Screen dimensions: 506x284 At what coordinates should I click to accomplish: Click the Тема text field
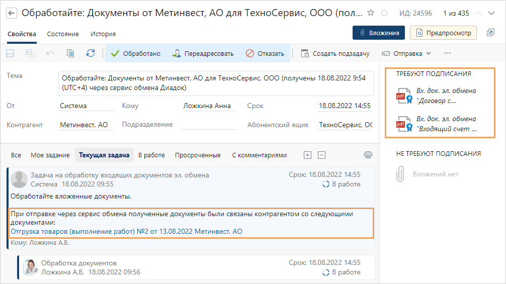click(x=216, y=83)
